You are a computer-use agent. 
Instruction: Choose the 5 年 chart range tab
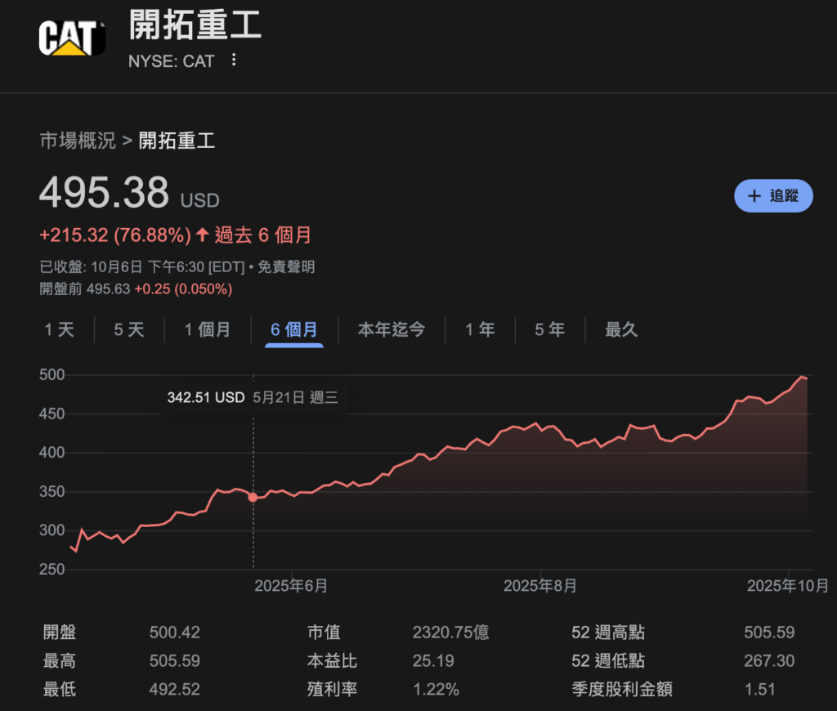pyautogui.click(x=549, y=330)
